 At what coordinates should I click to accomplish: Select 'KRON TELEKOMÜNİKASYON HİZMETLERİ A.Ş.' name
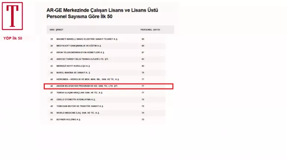point(80,52)
